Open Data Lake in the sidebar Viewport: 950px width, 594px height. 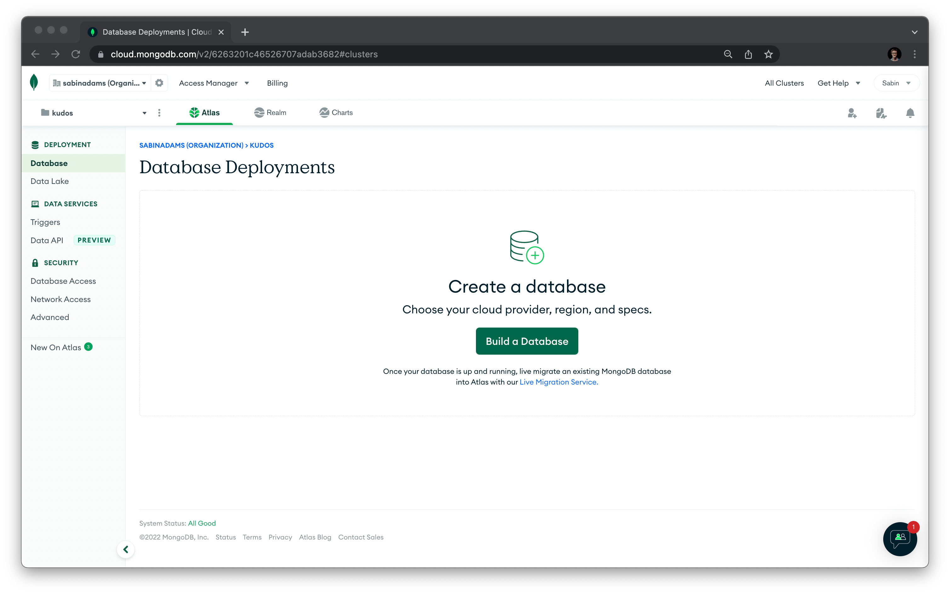(49, 181)
